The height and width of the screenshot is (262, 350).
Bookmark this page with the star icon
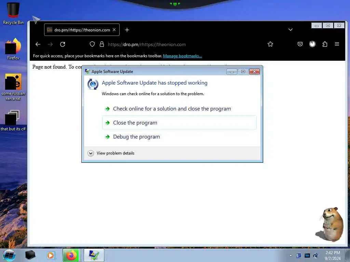pos(270,44)
